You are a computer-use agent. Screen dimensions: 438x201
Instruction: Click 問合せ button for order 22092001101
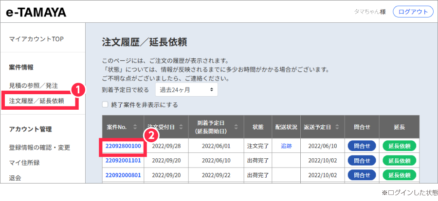coord(362,160)
